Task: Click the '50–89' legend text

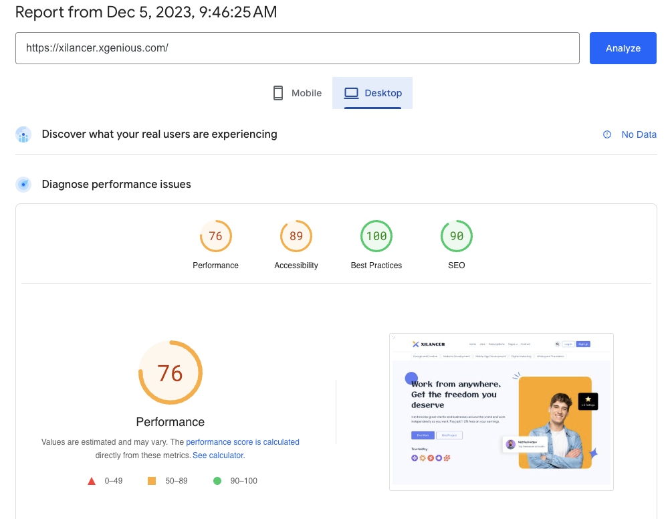Action: point(177,481)
